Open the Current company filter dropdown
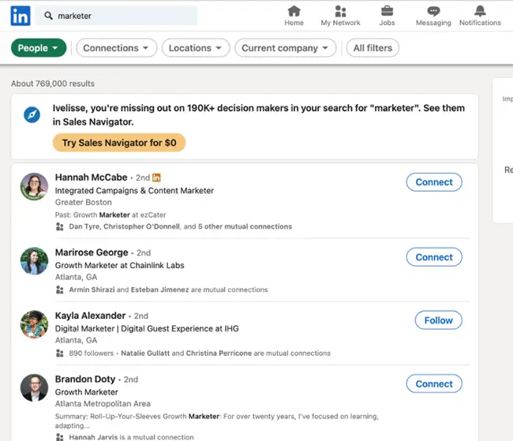The height and width of the screenshot is (441, 513). pyautogui.click(x=285, y=48)
